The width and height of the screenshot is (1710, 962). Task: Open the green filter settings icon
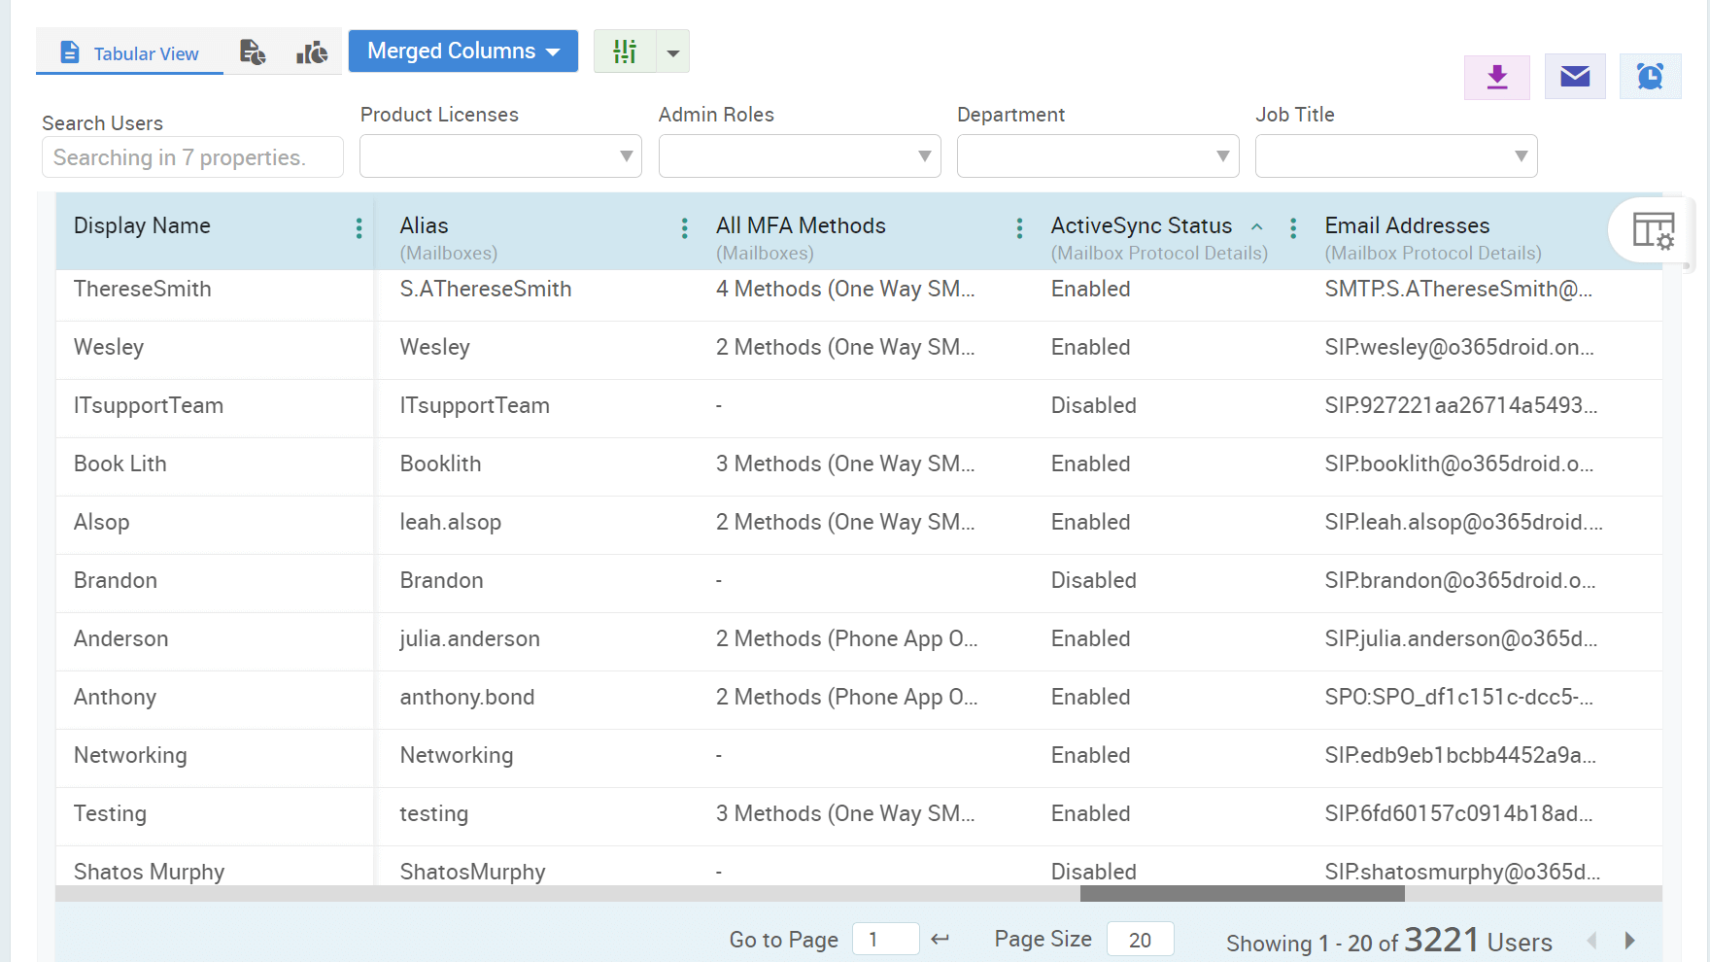coord(625,51)
